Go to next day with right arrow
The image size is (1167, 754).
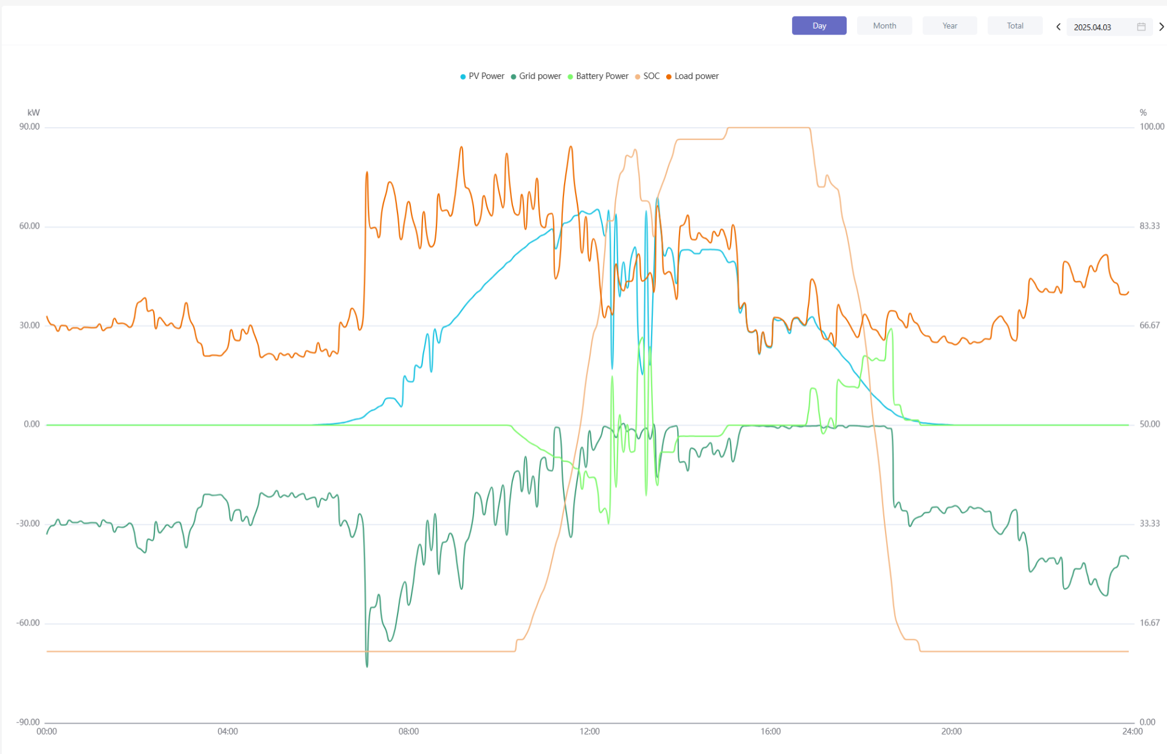coord(1161,27)
